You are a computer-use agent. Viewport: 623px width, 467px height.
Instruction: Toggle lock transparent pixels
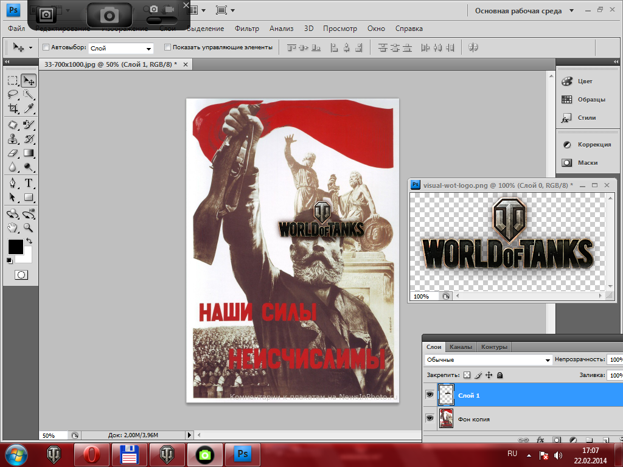click(467, 375)
